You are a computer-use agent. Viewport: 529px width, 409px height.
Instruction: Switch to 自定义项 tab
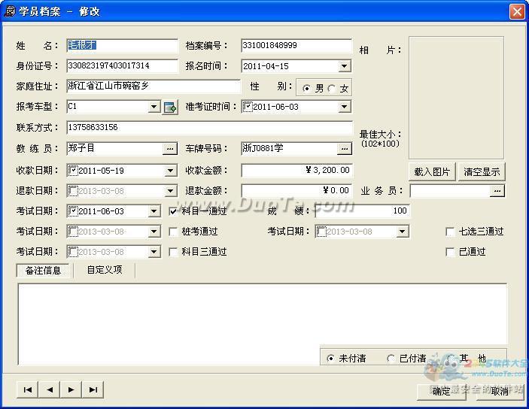click(105, 270)
